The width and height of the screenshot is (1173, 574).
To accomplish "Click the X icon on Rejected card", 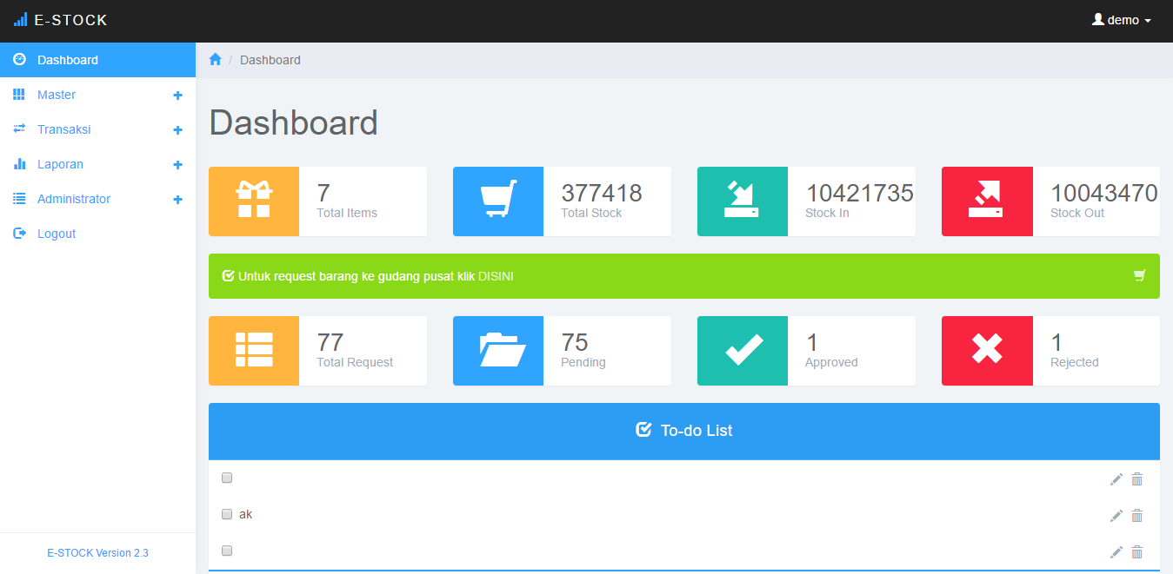I will point(987,349).
